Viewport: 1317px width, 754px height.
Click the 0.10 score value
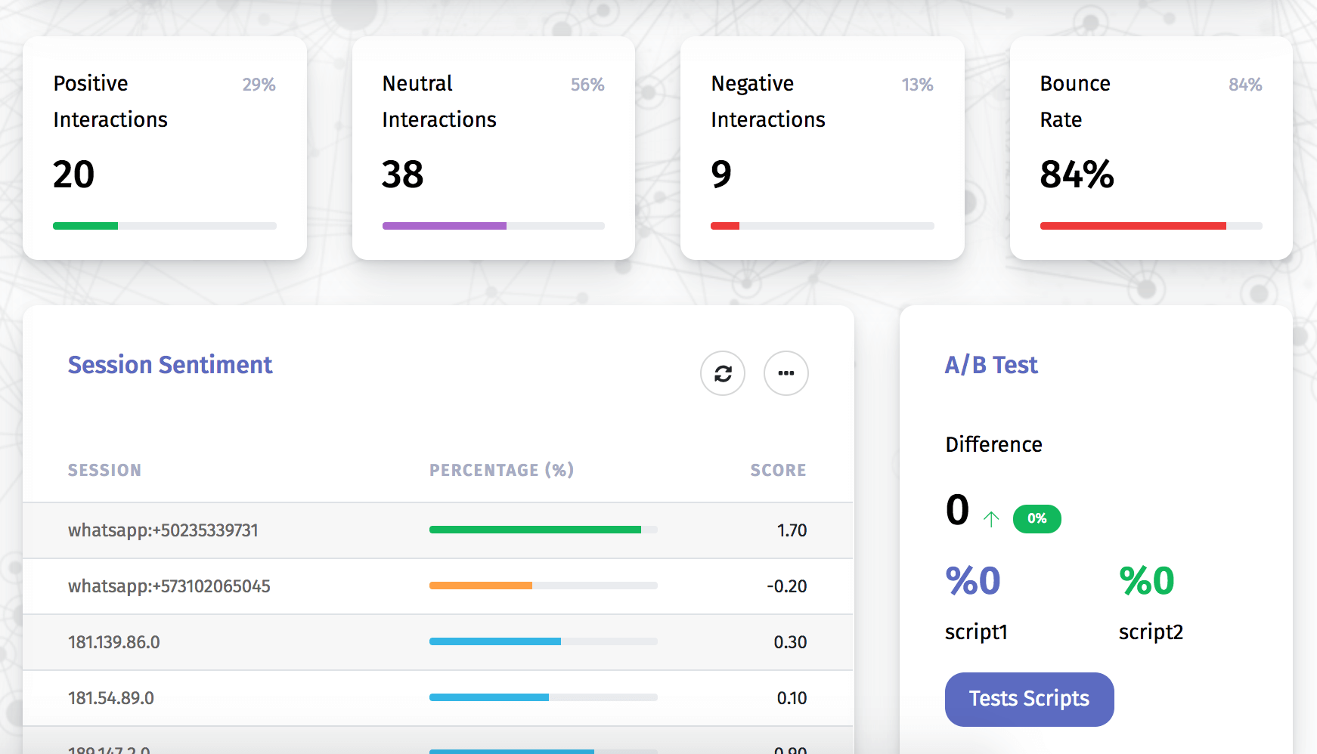[x=792, y=698]
